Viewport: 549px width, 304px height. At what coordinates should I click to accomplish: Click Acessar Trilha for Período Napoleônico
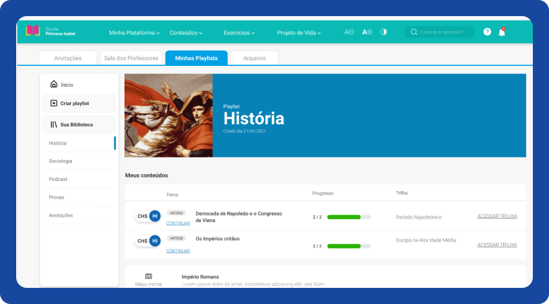click(x=497, y=216)
